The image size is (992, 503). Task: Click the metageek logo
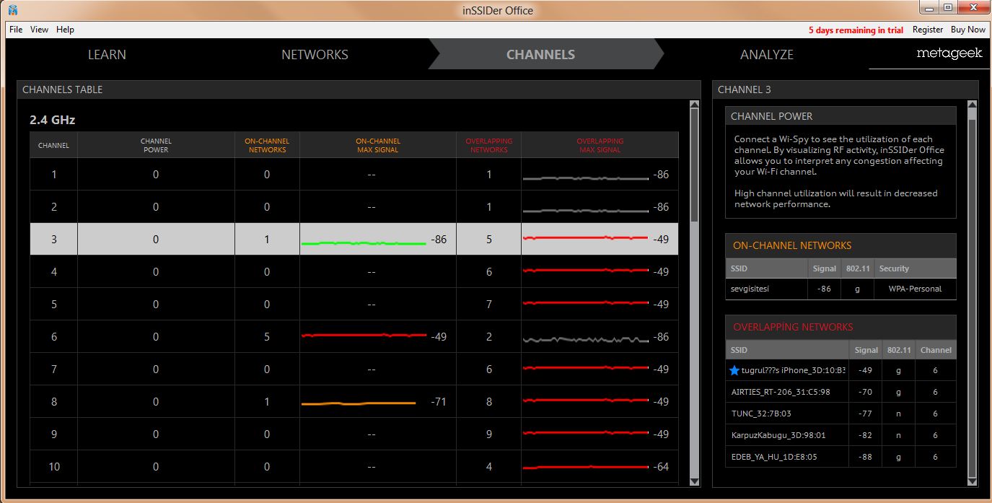coord(949,53)
